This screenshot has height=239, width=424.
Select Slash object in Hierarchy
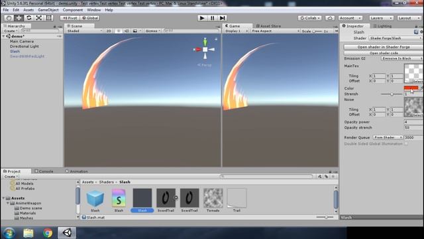[x=15, y=51]
